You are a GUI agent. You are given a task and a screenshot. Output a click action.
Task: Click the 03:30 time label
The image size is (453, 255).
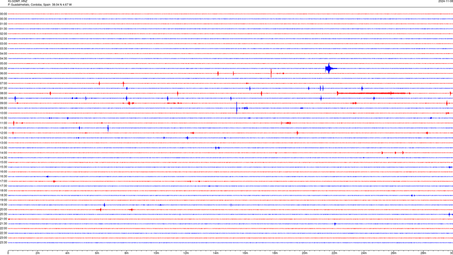tap(3, 49)
